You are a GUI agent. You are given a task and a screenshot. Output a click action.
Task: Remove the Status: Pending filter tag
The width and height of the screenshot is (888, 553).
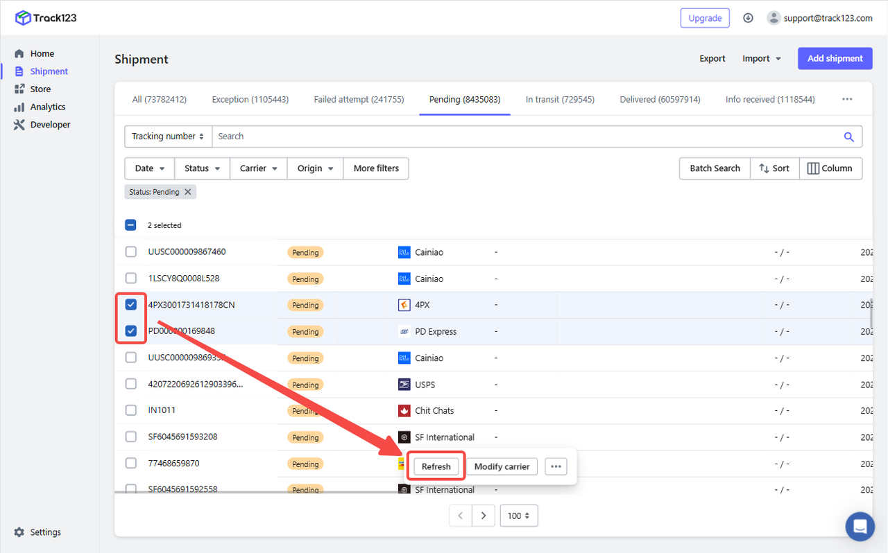pos(187,192)
